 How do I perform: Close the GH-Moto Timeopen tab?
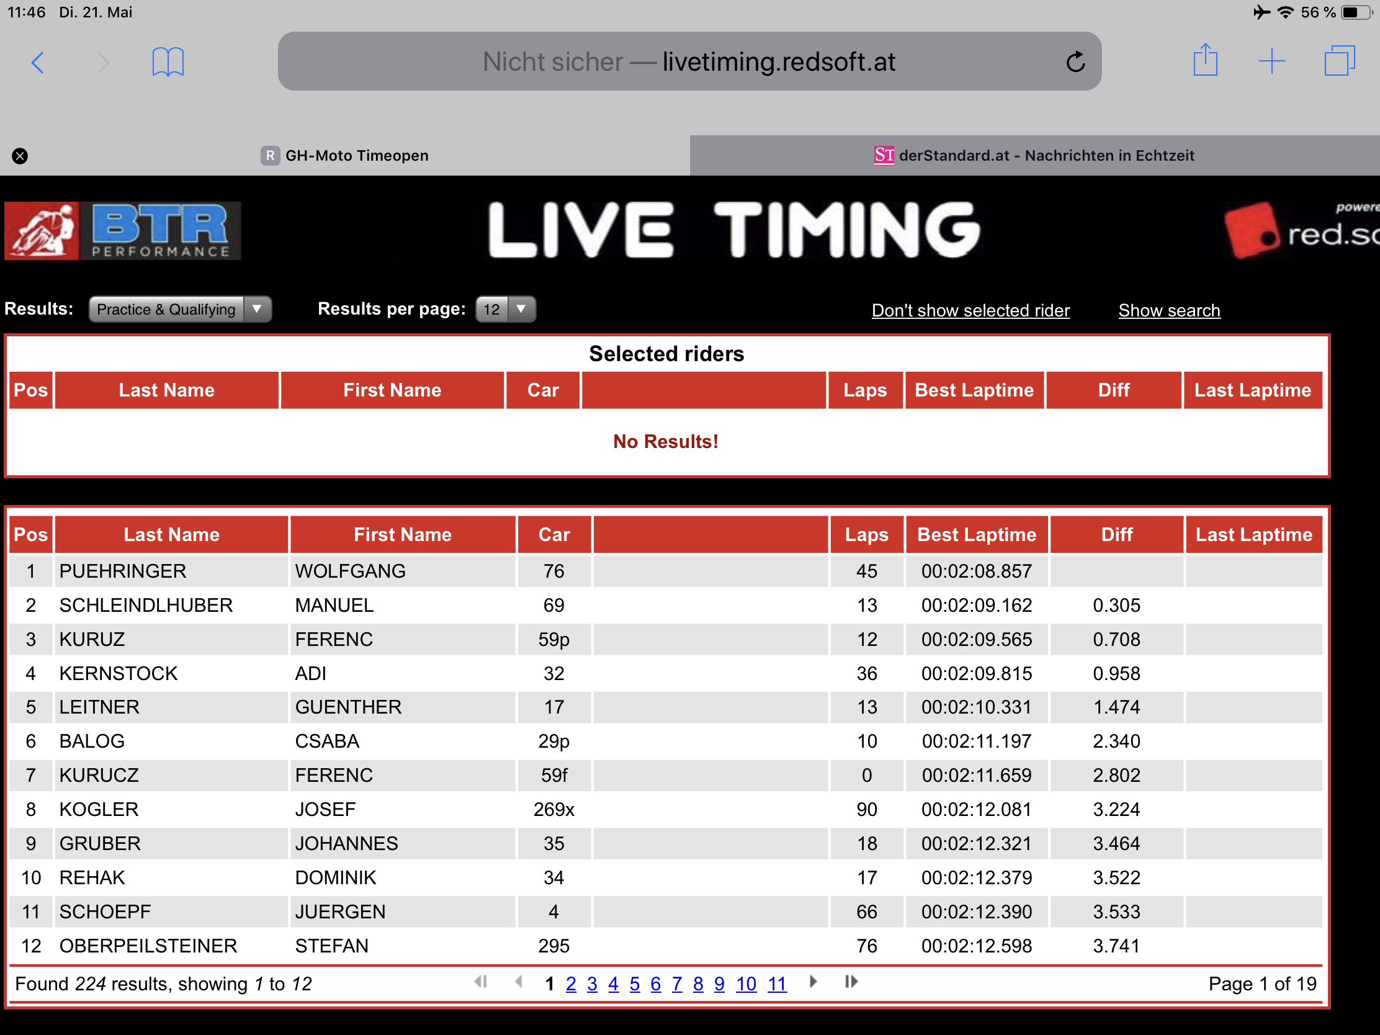(x=20, y=156)
